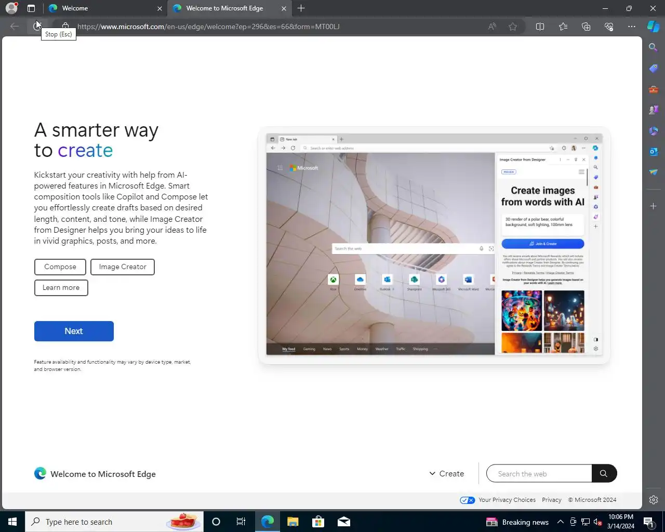Add this page to favorites with the star icon
The image size is (665, 532).
513,26
